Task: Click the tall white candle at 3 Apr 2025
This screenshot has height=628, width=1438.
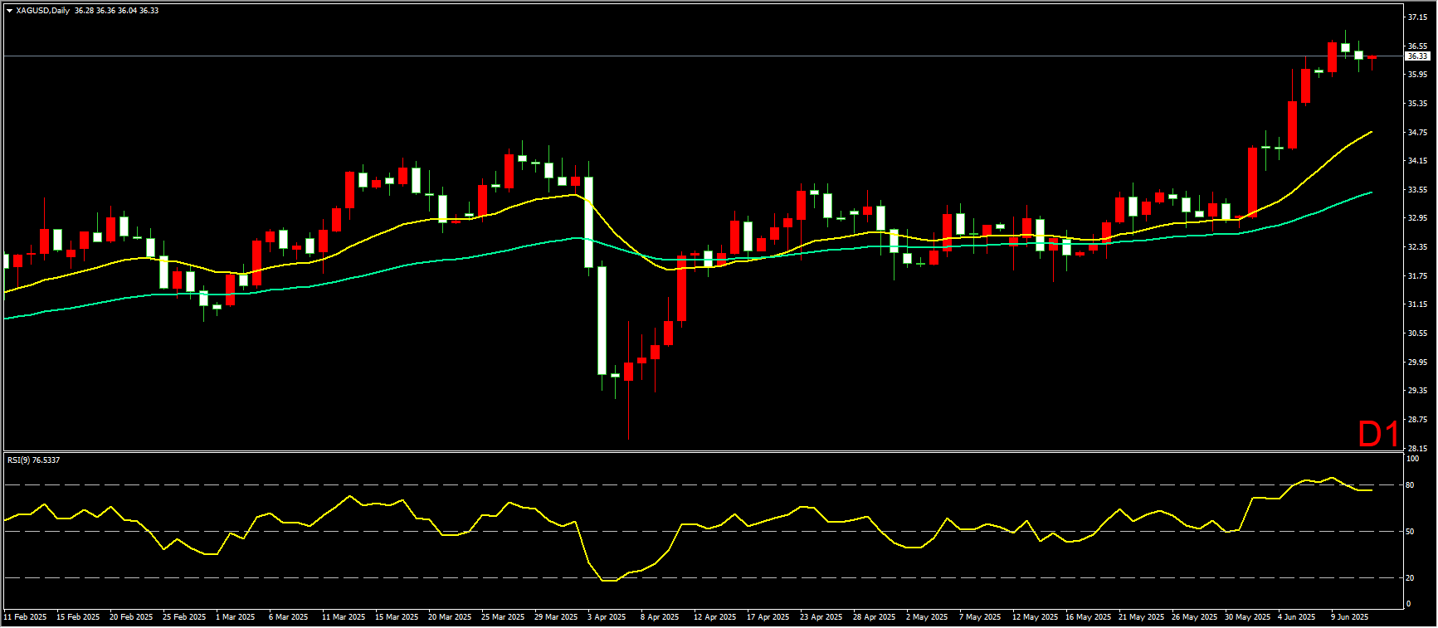Action: click(x=602, y=319)
